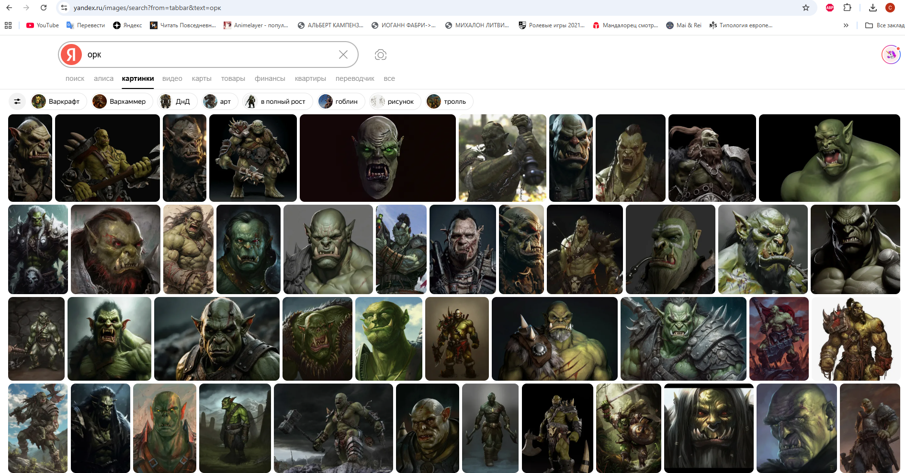
Task: Switch to the квартиры tab
Action: [310, 78]
